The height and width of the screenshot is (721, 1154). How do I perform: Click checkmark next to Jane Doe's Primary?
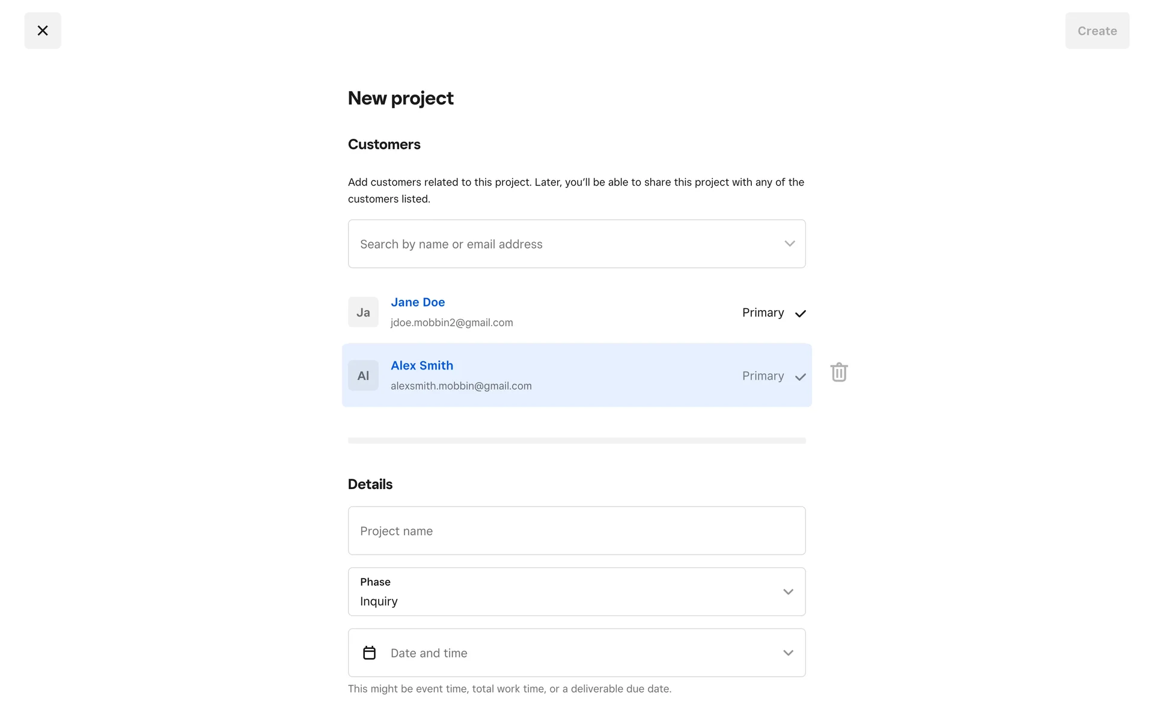(x=801, y=314)
